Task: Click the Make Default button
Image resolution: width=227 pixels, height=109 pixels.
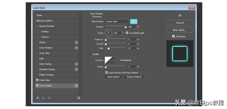Action: (x=113, y=77)
